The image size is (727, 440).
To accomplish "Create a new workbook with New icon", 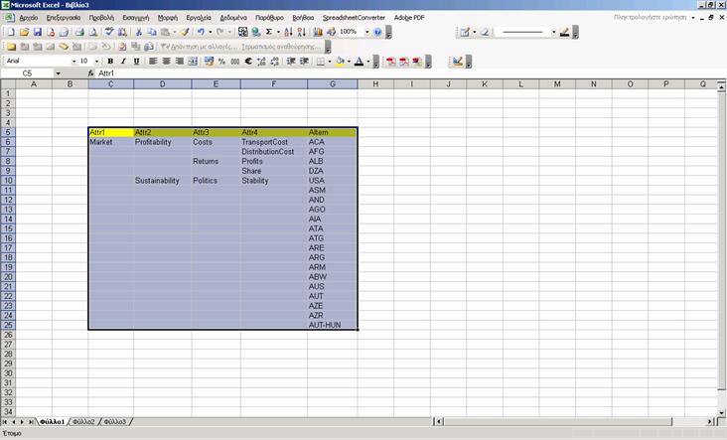I will pyautogui.click(x=11, y=32).
